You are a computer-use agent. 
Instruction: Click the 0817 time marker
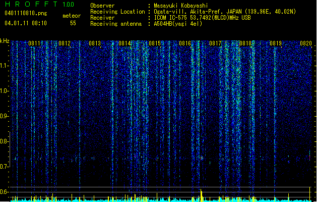(215, 43)
